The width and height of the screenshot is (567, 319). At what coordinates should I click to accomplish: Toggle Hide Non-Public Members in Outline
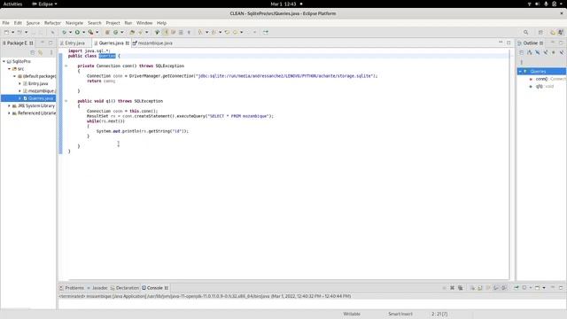click(553, 52)
